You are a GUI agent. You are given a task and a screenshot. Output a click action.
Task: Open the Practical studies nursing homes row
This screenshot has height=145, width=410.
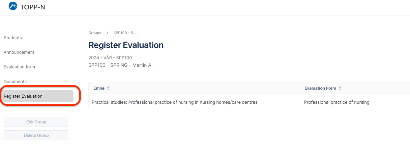(x=174, y=102)
